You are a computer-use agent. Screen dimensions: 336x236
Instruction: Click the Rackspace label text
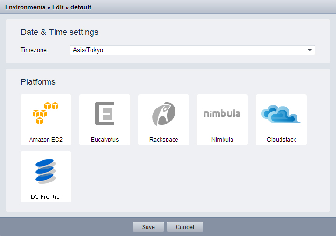164,140
